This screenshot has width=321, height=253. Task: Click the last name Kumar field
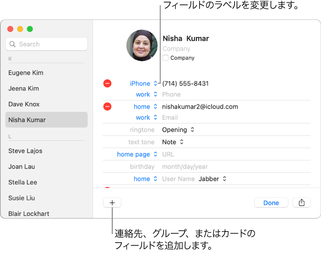click(198, 38)
